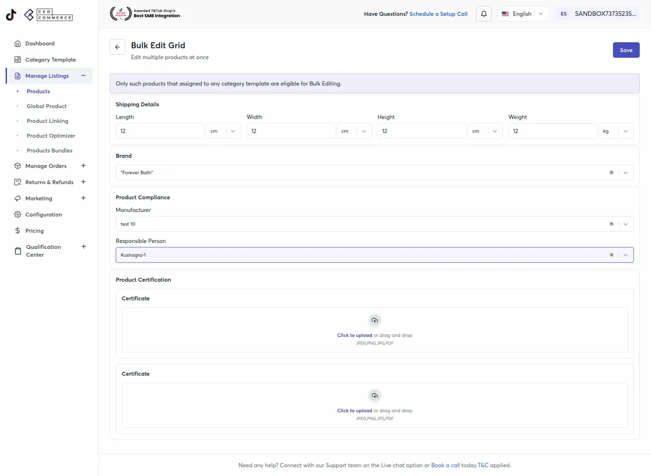Click the notification bell icon
The height and width of the screenshot is (476, 651).
pyautogui.click(x=484, y=14)
